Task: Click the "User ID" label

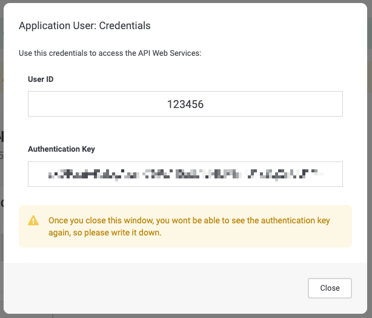Action: (41, 79)
